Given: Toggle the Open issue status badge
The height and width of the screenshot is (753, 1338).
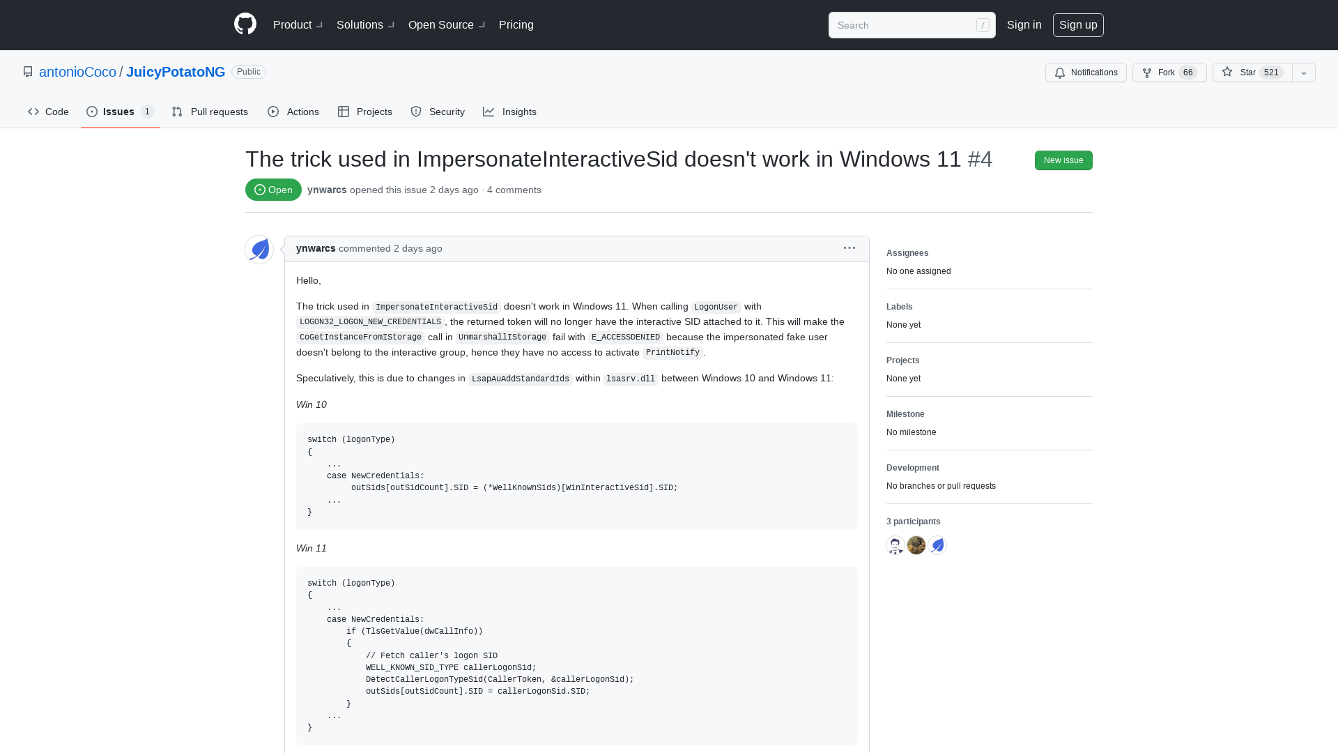Looking at the screenshot, I should pos(272,190).
